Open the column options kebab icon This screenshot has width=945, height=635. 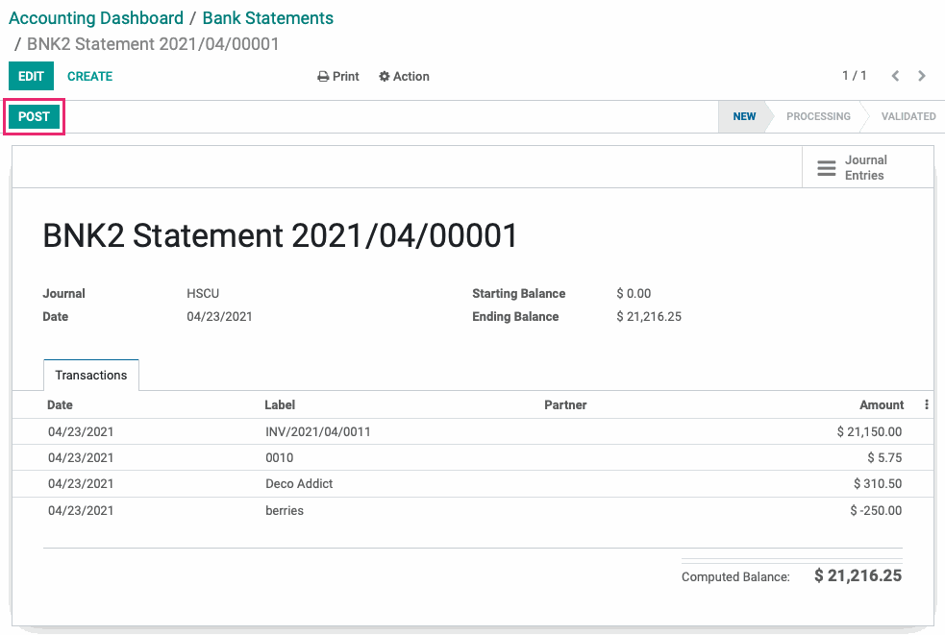click(x=927, y=404)
